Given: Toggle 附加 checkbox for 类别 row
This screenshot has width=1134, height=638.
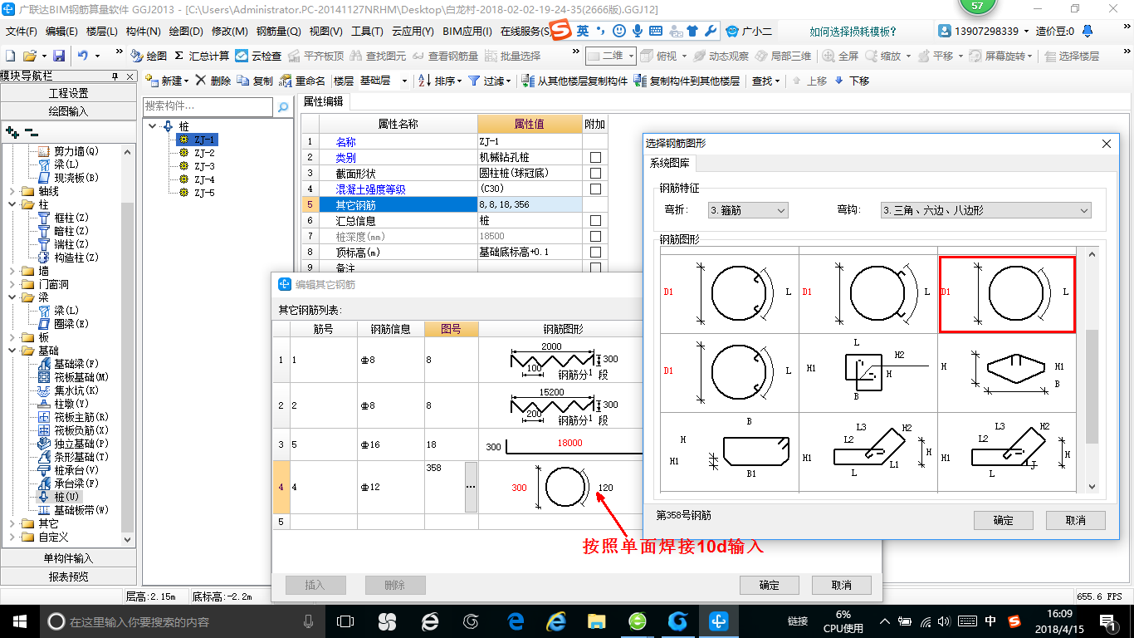Looking at the screenshot, I should 595,158.
